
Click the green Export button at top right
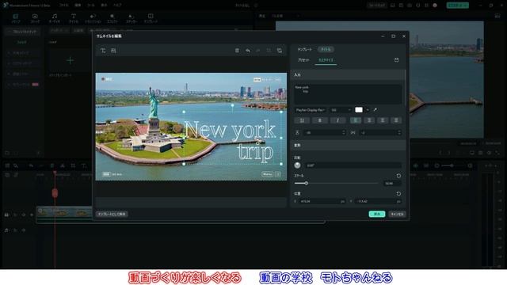pos(457,6)
